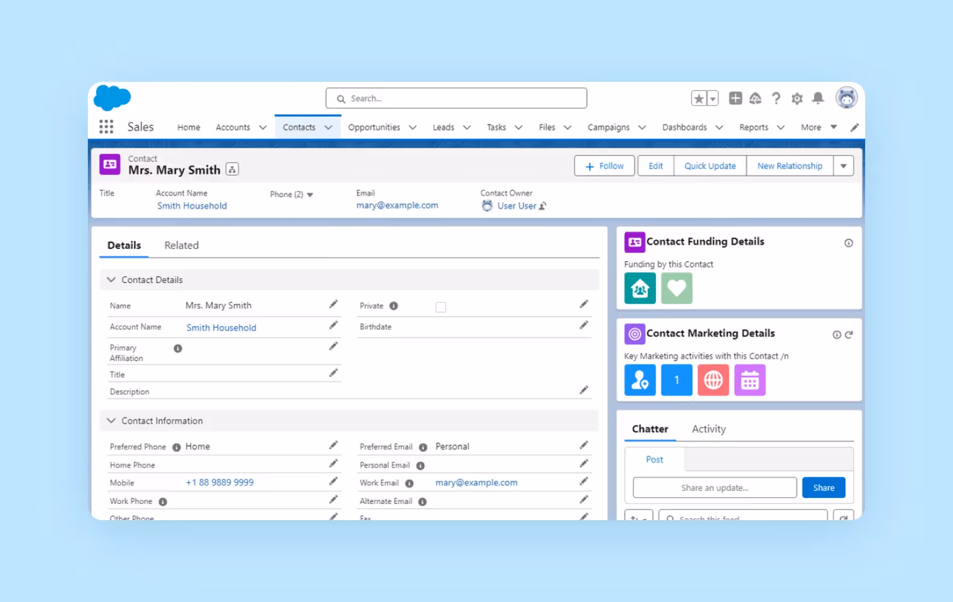The image size is (953, 602).
Task: Open the Tasks nav tab
Action: [x=496, y=128]
